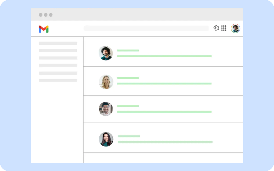This screenshot has height=171, width=274.
Task: Open the Google apps grid
Action: (224, 28)
